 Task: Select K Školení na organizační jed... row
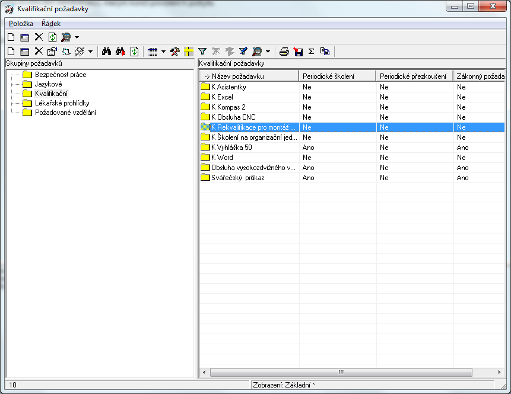(x=352, y=137)
